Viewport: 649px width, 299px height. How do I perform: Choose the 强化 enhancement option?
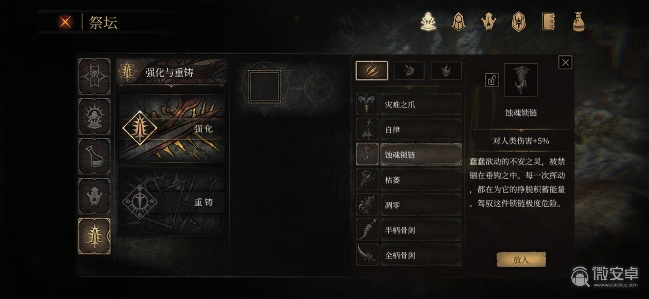(x=172, y=129)
